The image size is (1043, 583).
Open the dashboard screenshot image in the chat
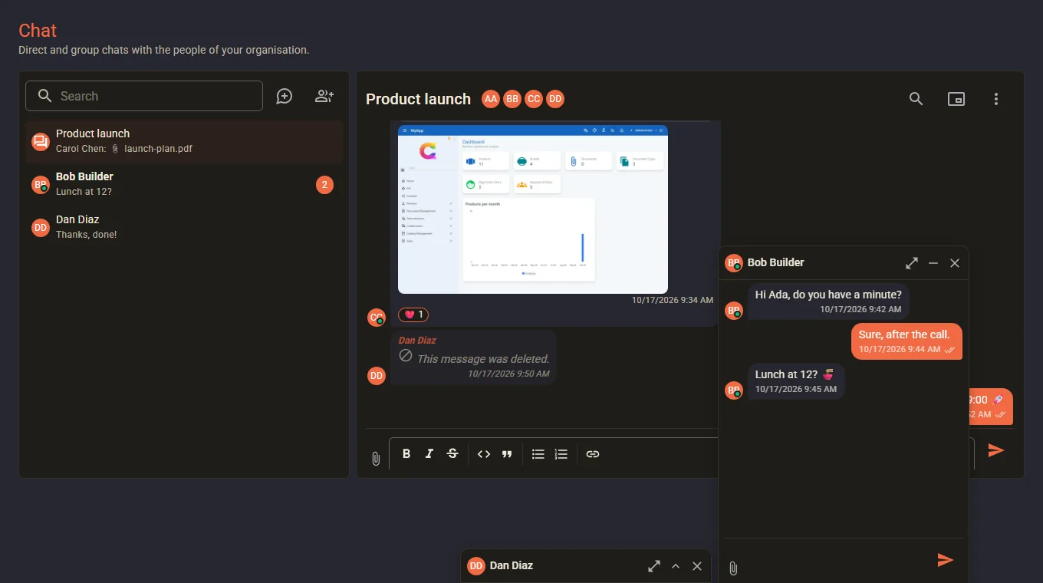click(x=533, y=209)
